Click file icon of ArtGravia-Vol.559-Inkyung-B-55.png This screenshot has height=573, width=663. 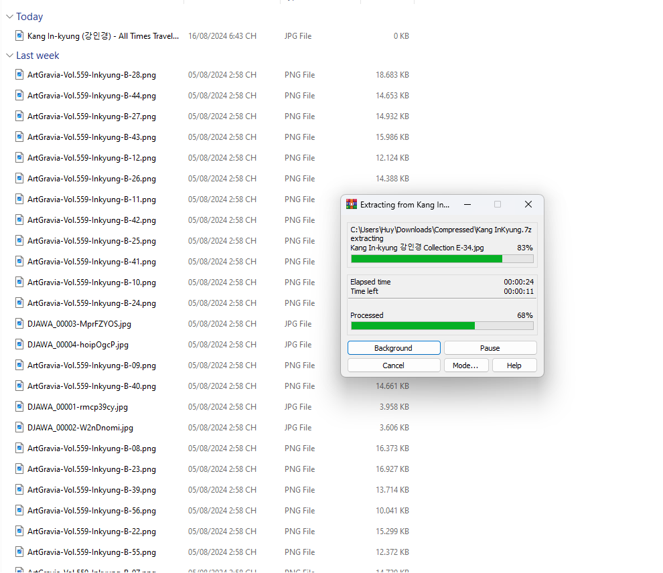[x=19, y=552]
